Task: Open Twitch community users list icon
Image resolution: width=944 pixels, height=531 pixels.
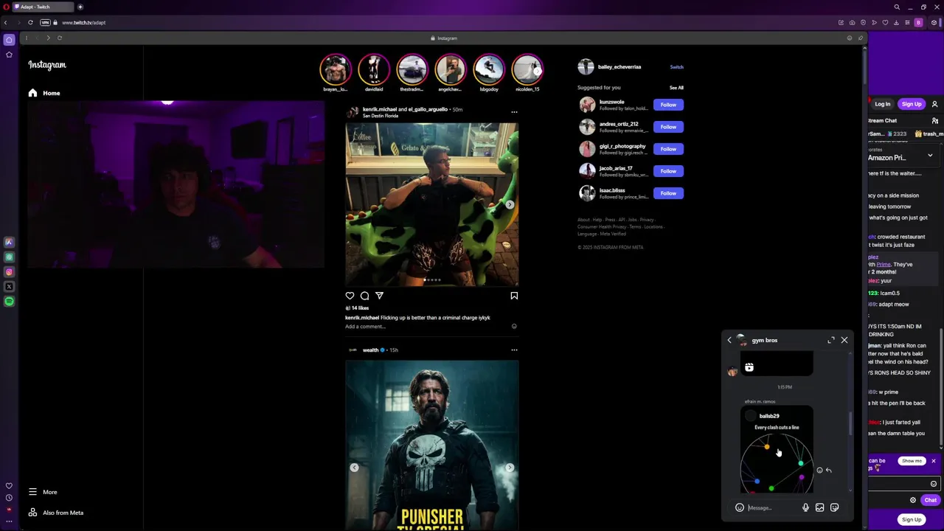Action: click(935, 120)
